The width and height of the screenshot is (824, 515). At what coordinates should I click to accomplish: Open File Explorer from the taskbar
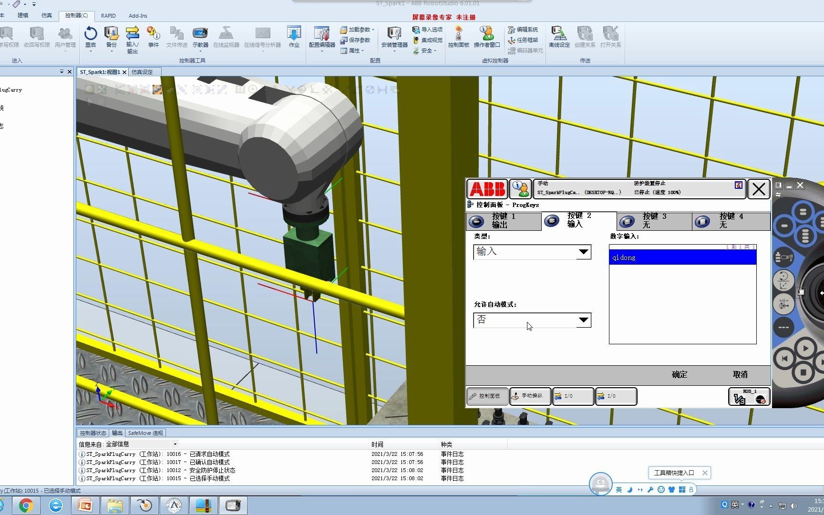(x=115, y=505)
